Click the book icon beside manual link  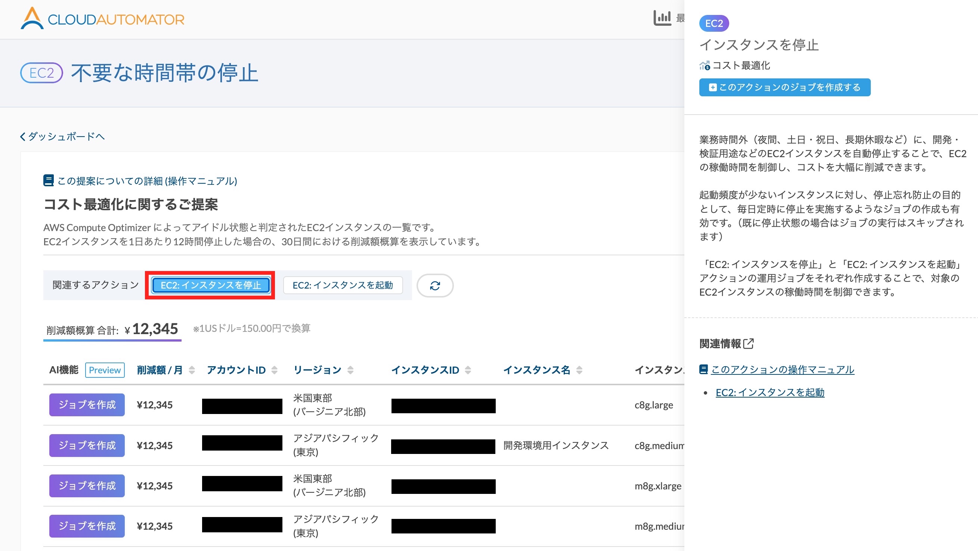[49, 181]
